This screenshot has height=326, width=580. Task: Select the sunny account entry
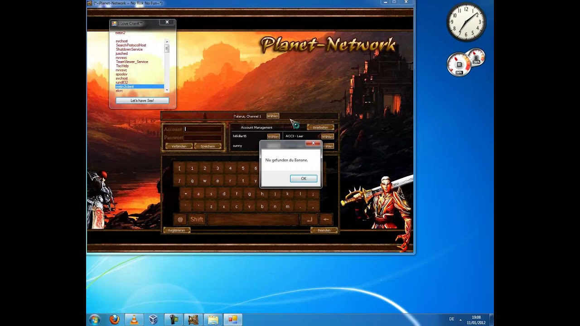(237, 146)
